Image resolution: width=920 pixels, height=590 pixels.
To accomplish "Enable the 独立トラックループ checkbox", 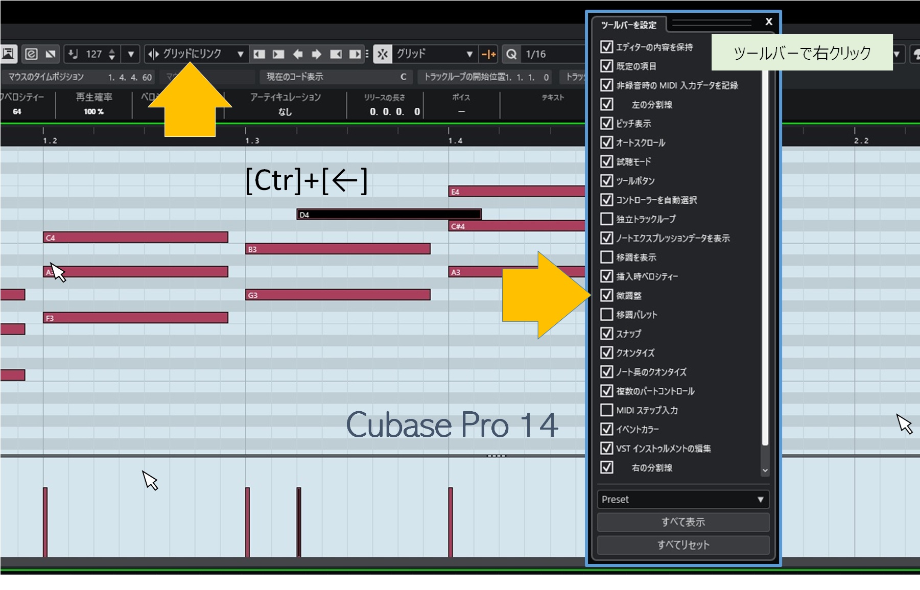I will point(606,219).
